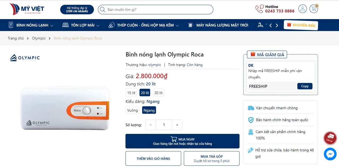Open the Messenger chat bubble
This screenshot has width=339, height=167.
coord(330,154)
